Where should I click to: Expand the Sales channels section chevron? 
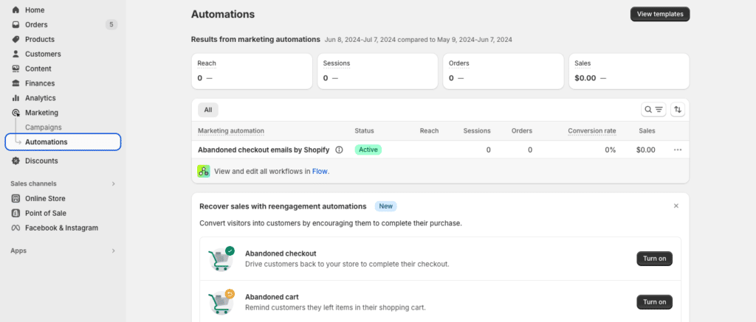[113, 184]
